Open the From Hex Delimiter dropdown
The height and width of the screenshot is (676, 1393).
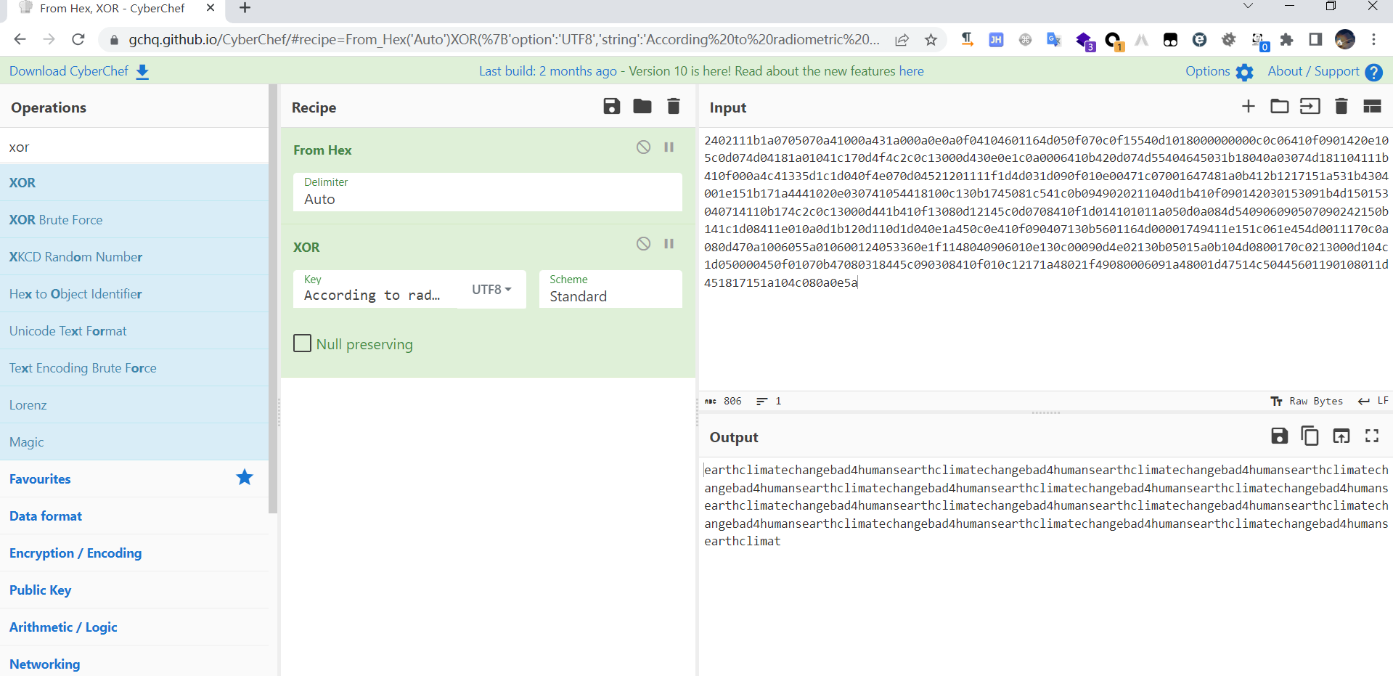click(x=487, y=192)
